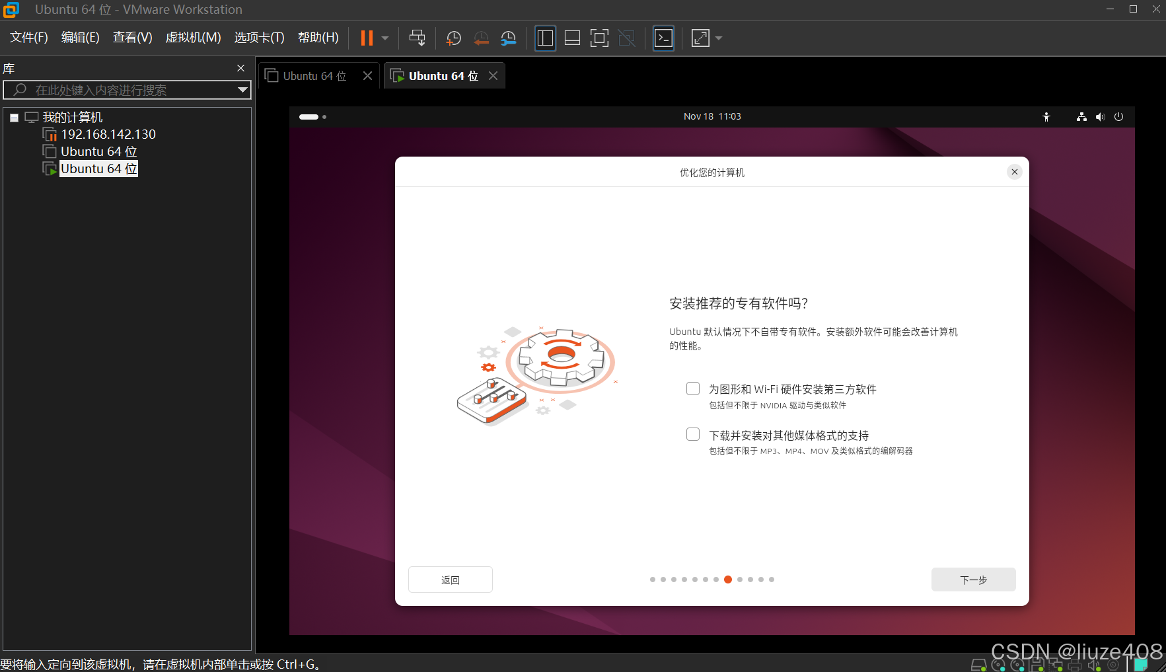Click the hard disk device status icon

click(x=978, y=665)
